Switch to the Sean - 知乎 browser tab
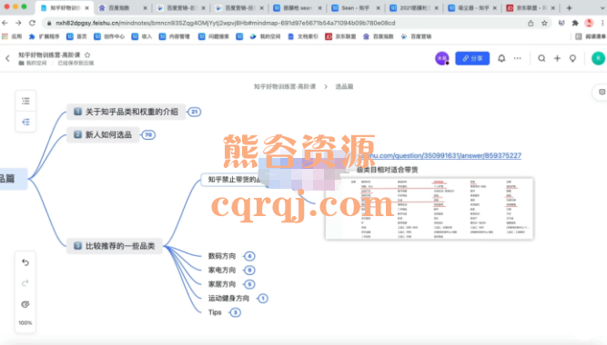The height and width of the screenshot is (345, 607). (355, 8)
